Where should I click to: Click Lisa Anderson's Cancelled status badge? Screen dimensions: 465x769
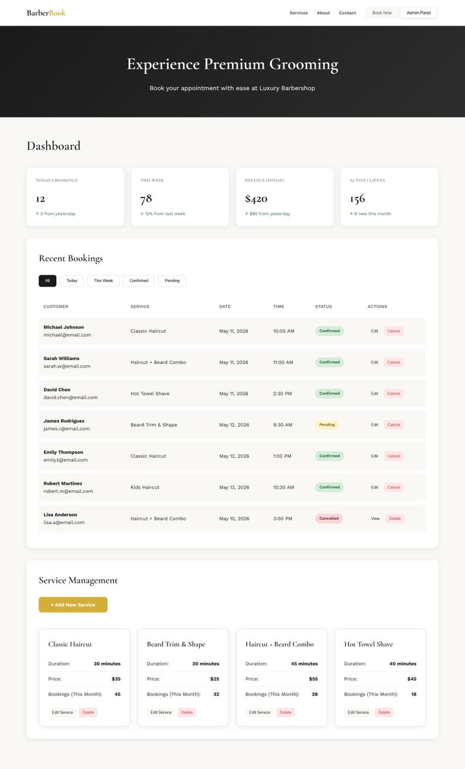click(329, 519)
